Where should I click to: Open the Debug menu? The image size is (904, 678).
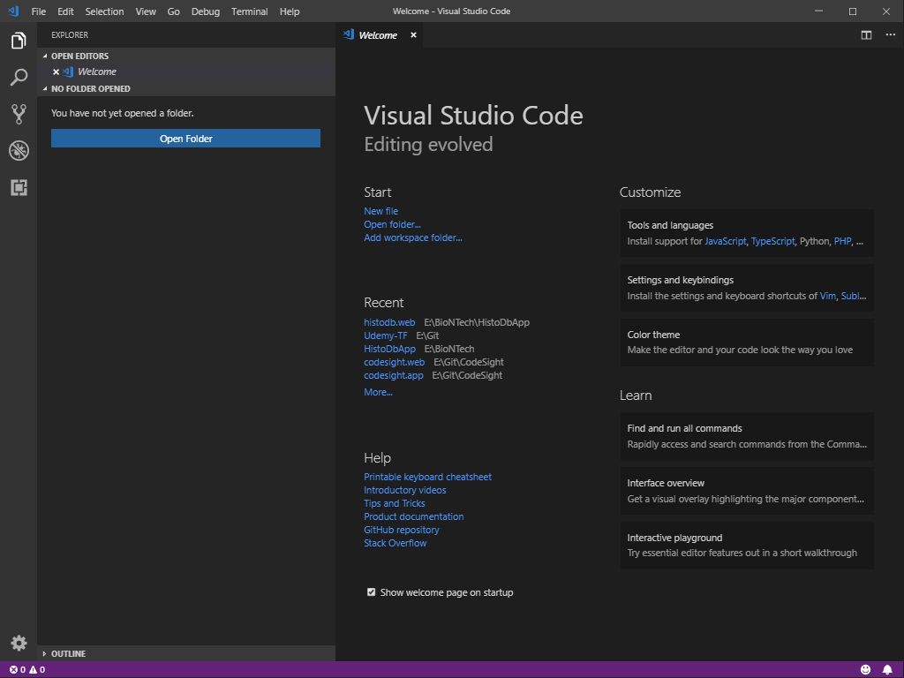tap(205, 11)
